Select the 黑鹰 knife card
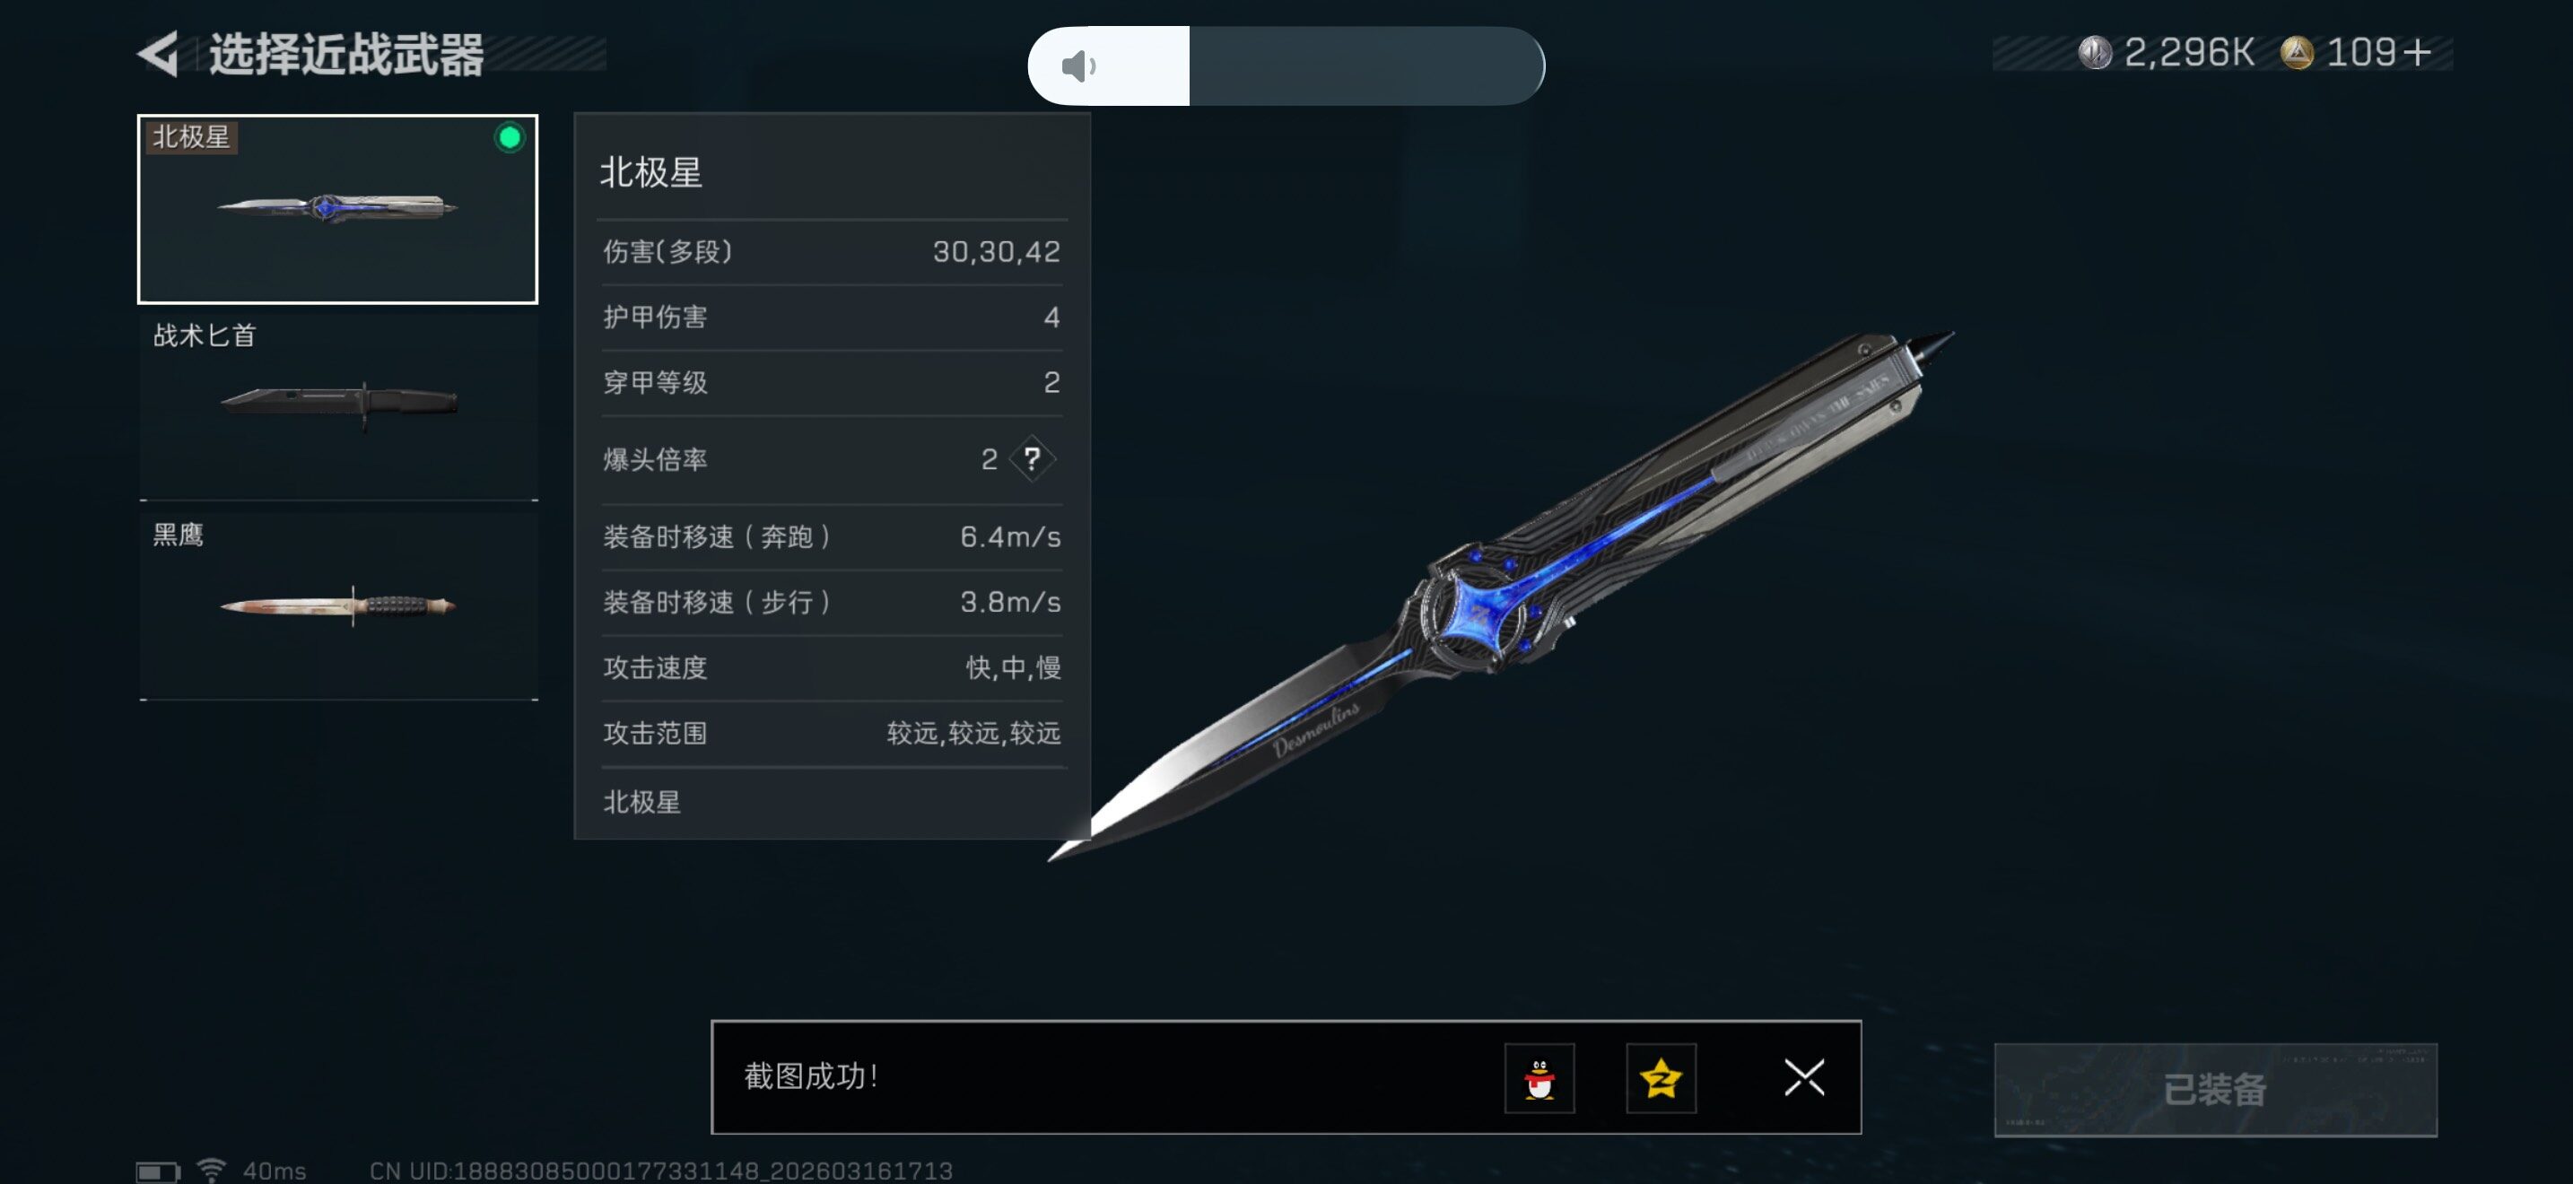2573x1184 pixels. (338, 605)
